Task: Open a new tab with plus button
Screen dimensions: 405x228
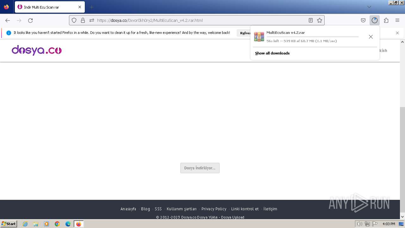Action: pyautogui.click(x=91, y=7)
